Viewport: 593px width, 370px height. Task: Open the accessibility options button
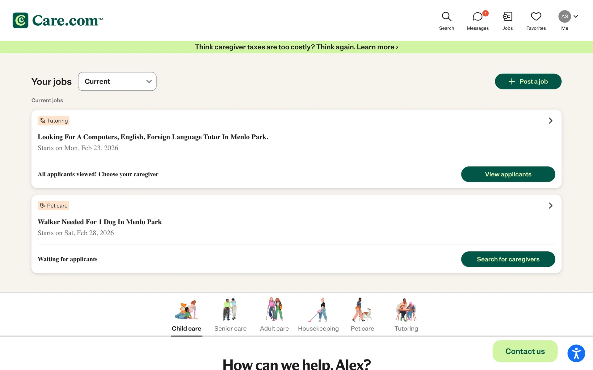pos(576,353)
